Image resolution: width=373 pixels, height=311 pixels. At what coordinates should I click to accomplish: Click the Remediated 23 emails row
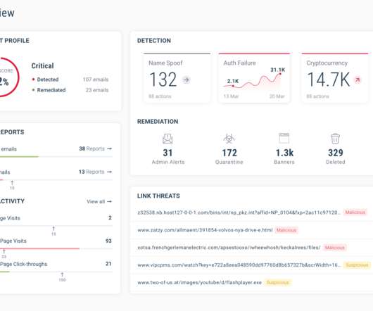tap(70, 90)
